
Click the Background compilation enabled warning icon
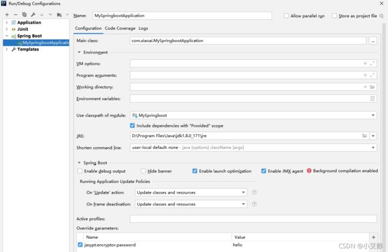pyautogui.click(x=309, y=171)
